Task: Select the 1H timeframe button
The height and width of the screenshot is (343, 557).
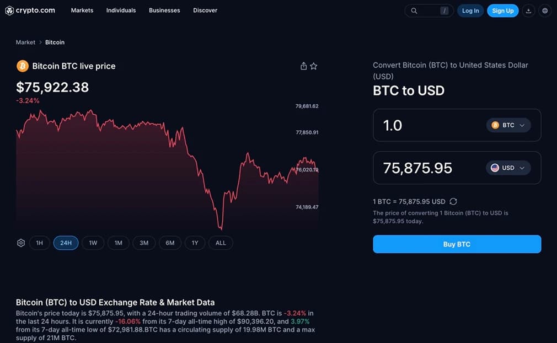Action: point(39,243)
